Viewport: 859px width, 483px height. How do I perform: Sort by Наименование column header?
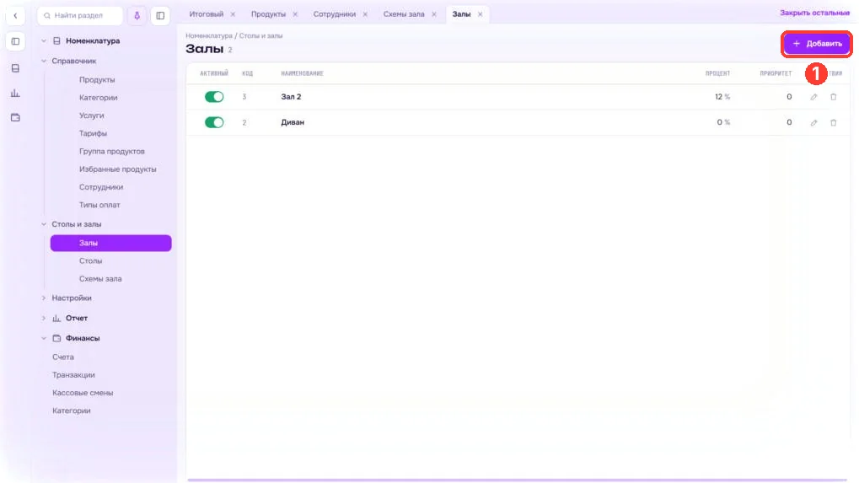pyautogui.click(x=303, y=73)
